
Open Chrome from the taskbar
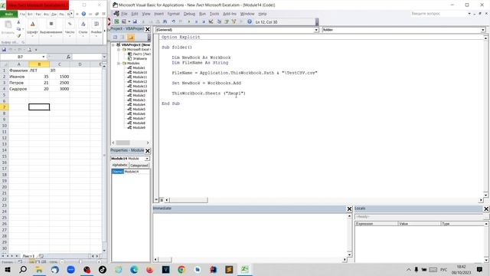[181, 269]
